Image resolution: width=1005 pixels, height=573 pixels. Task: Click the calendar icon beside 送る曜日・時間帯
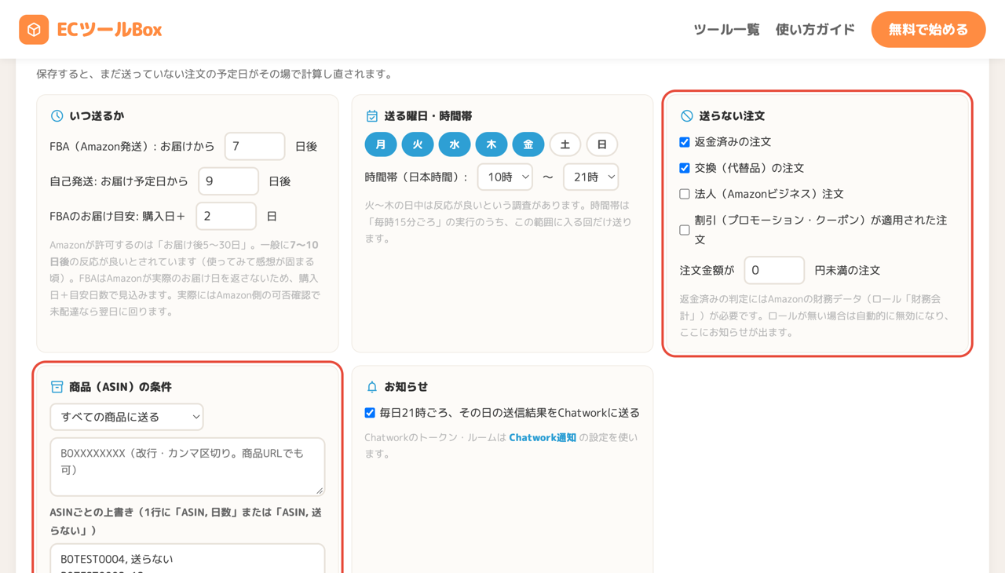coord(372,116)
